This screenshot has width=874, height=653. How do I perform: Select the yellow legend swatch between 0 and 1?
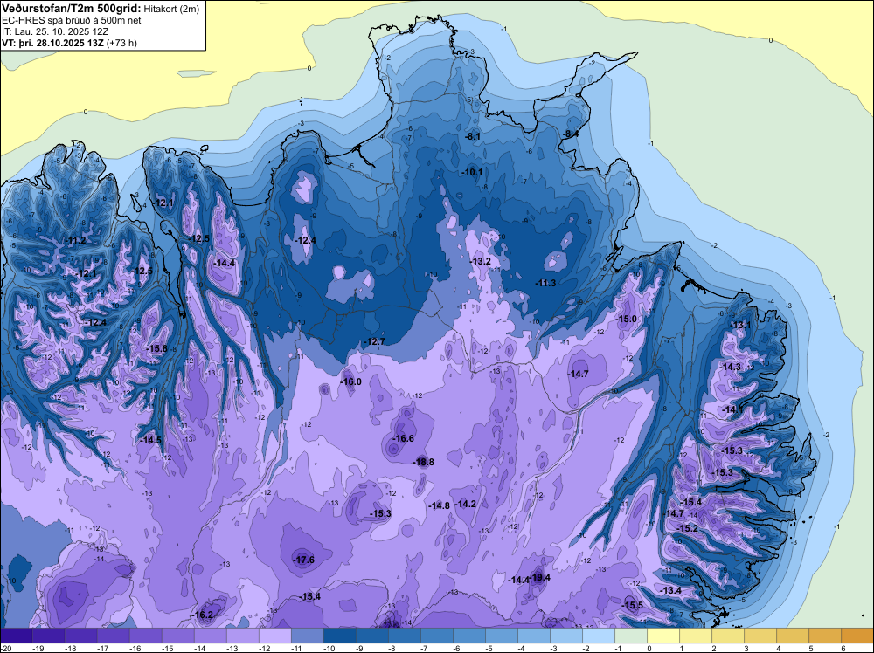pos(663,635)
